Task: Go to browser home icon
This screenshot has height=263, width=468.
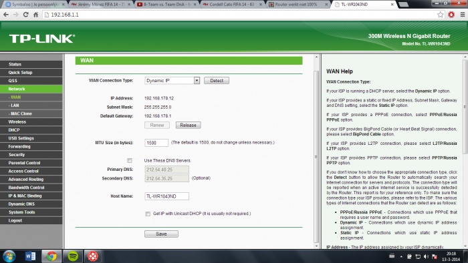Action: pos(35,15)
